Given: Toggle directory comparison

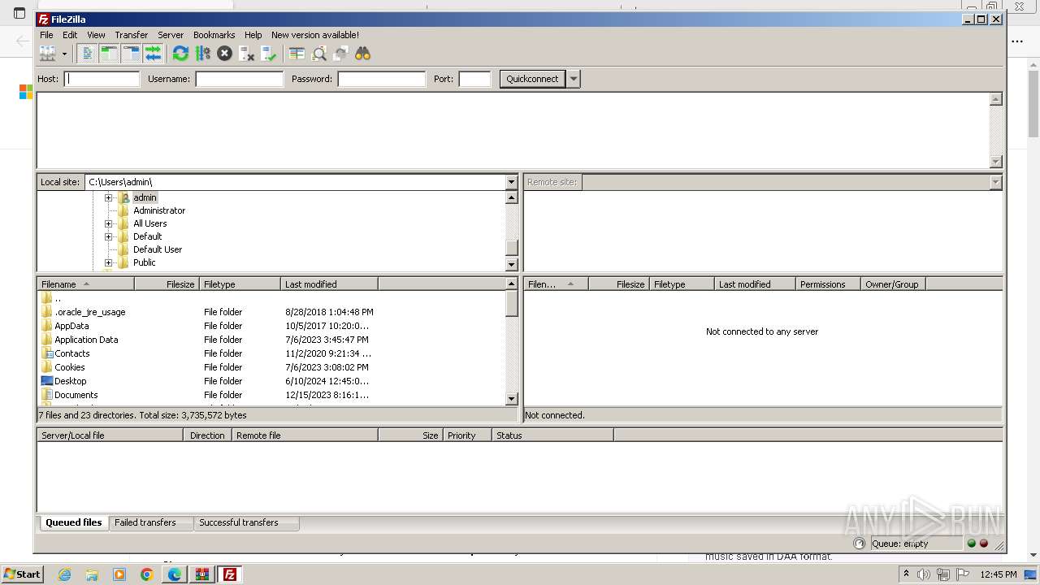Looking at the screenshot, I should [319, 54].
